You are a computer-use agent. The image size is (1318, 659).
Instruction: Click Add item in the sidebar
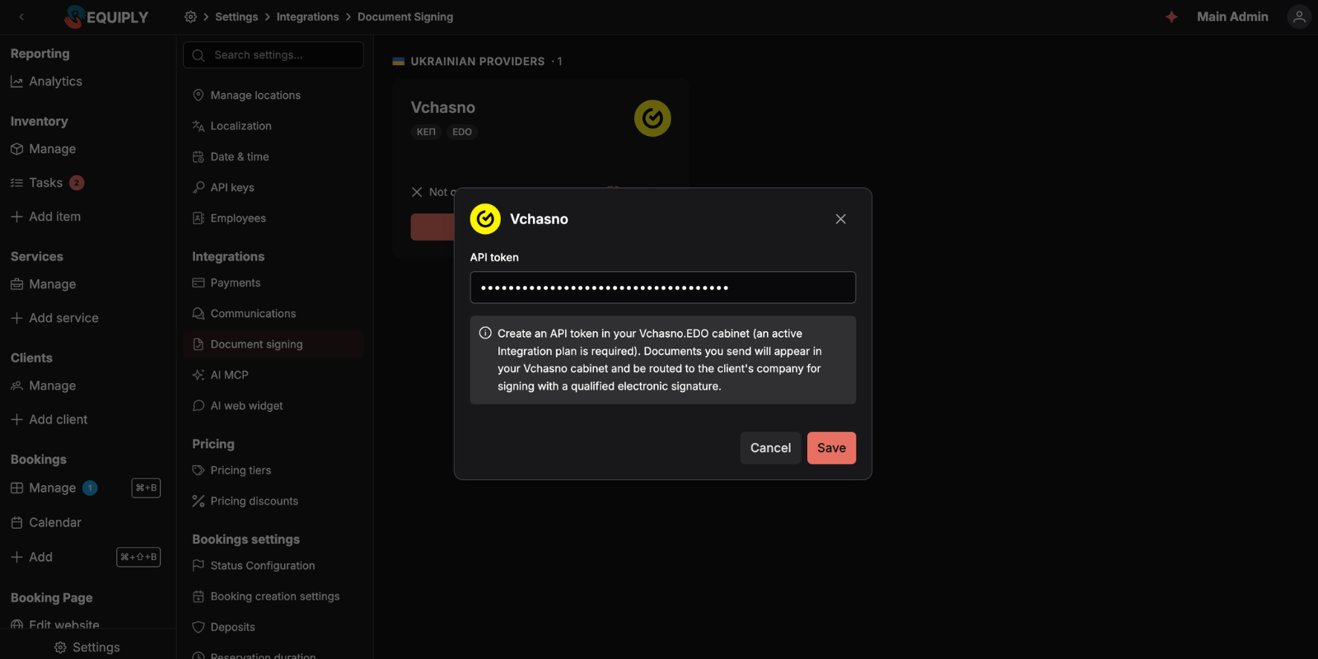coord(46,217)
